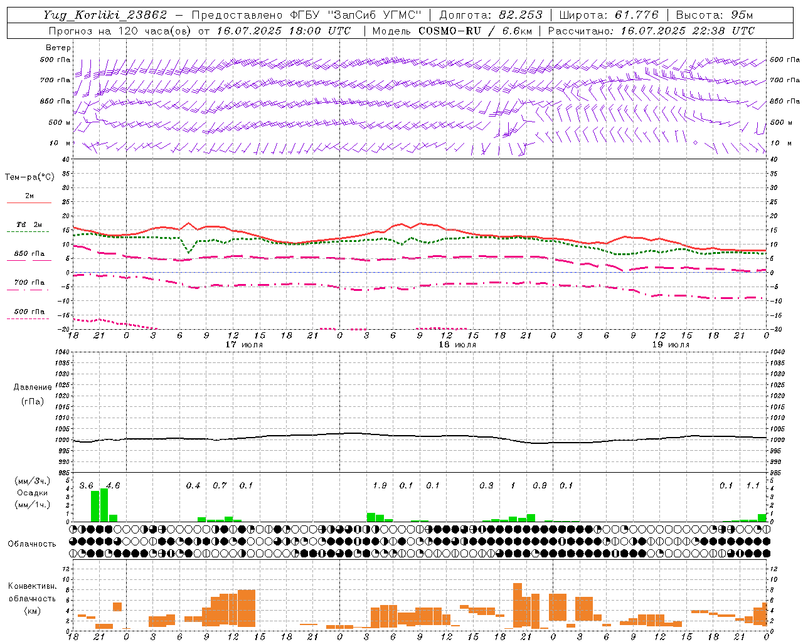803x642 pixels.
Task: Click the station title Yug_Korliki_23862
Action: click(105, 15)
